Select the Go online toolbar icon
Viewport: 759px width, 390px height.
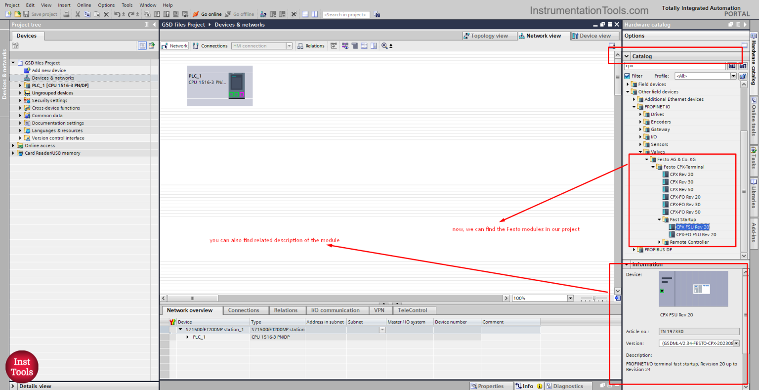195,14
